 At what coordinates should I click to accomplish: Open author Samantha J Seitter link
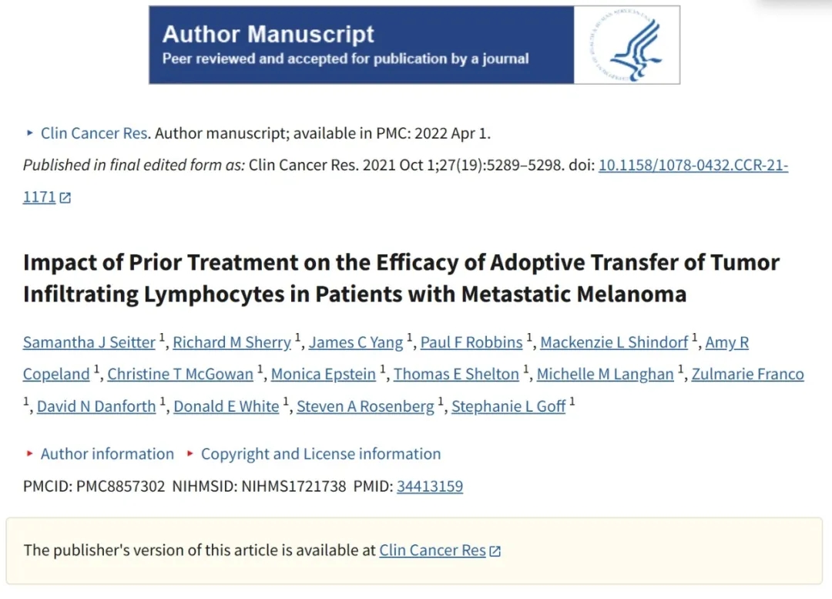click(89, 342)
